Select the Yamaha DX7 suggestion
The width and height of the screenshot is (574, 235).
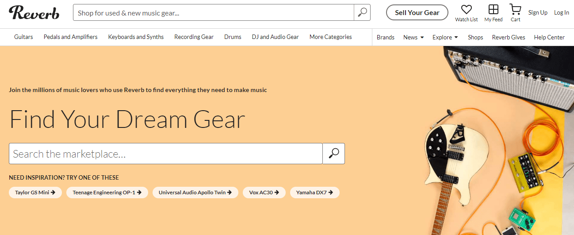(x=315, y=193)
